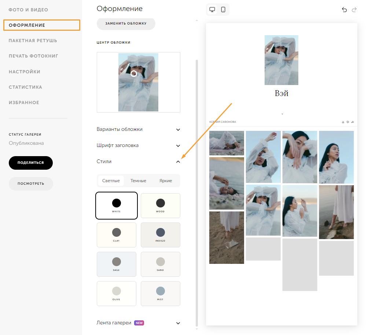
Task: Click the gallery title Вэй in preview
Action: 281,93
